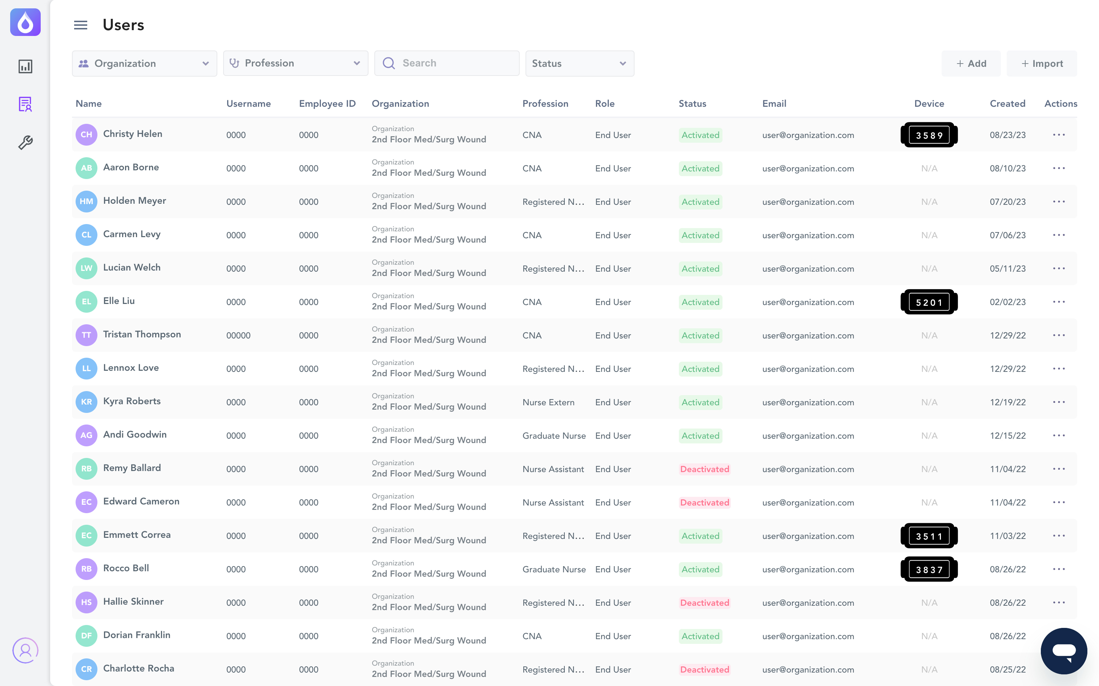Image resolution: width=1099 pixels, height=686 pixels.
Task: Click Christy Helen's CH avatar
Action: click(x=86, y=135)
